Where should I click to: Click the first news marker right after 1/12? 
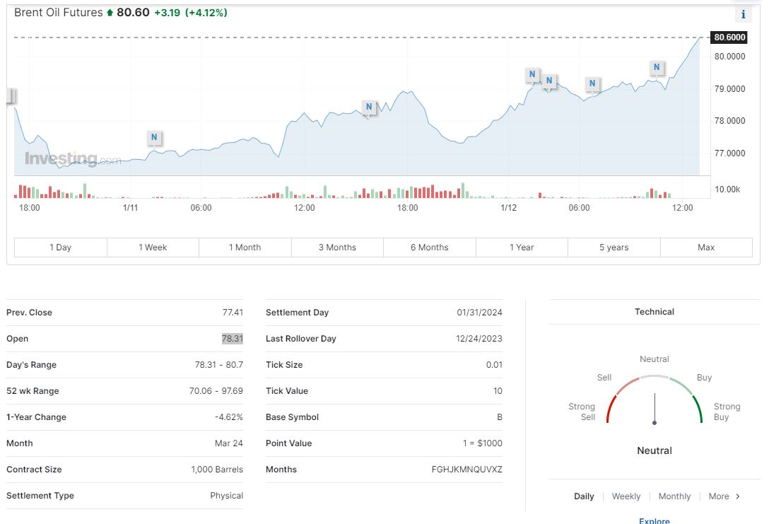pos(532,74)
